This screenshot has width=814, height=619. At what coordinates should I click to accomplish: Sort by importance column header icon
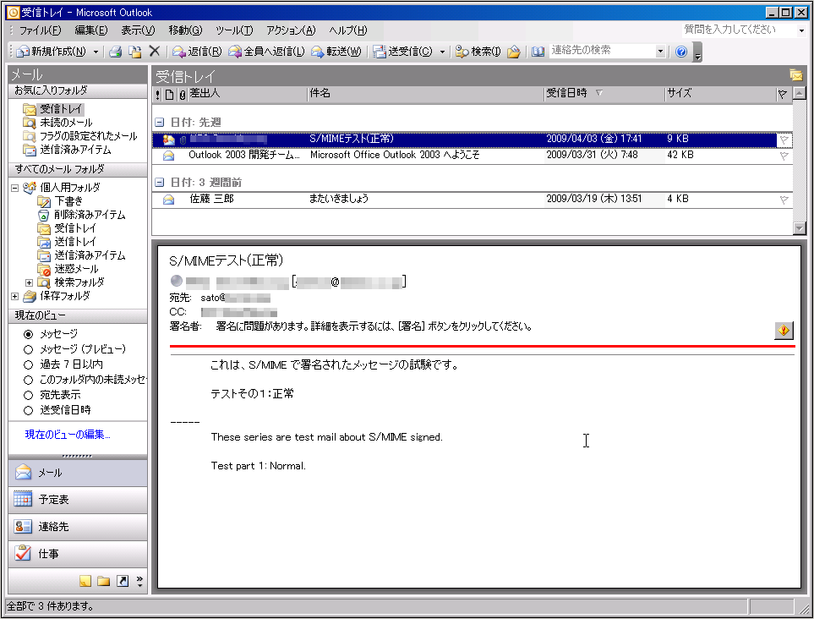point(158,94)
